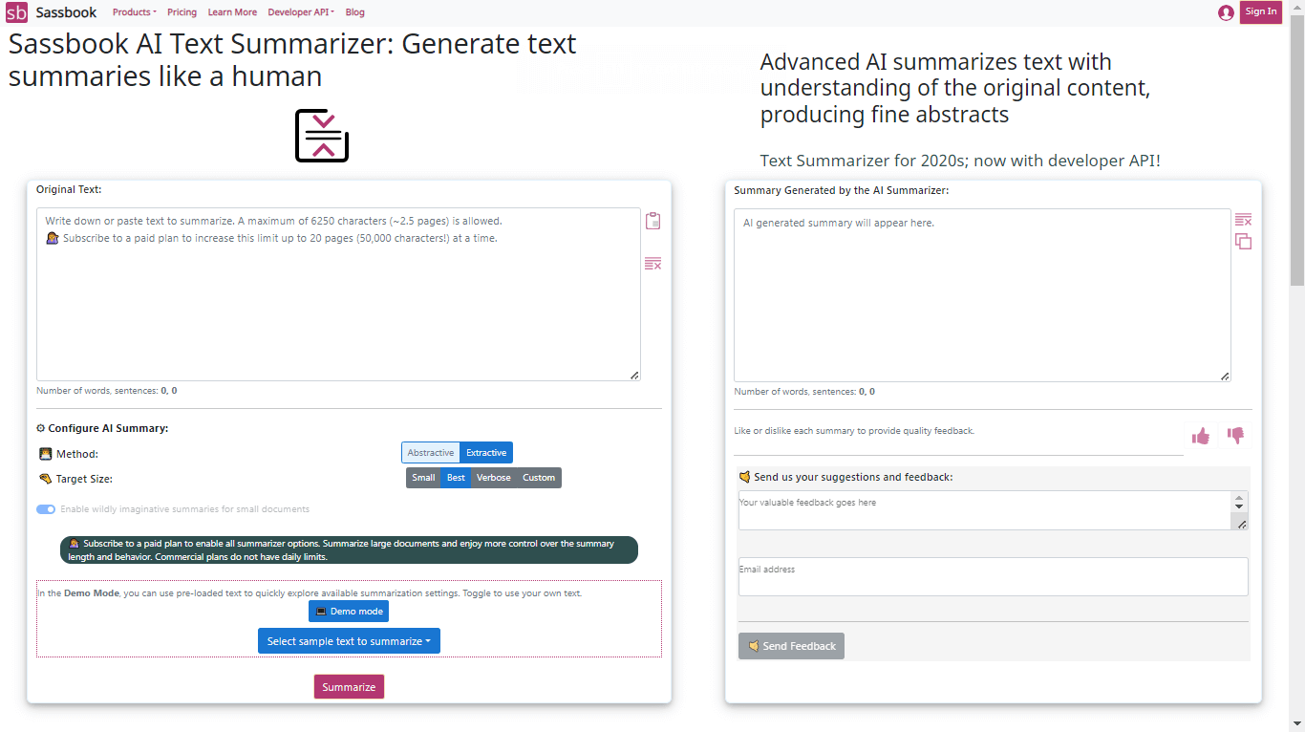Set target size to Custom
This screenshot has width=1305, height=732.
tap(539, 478)
